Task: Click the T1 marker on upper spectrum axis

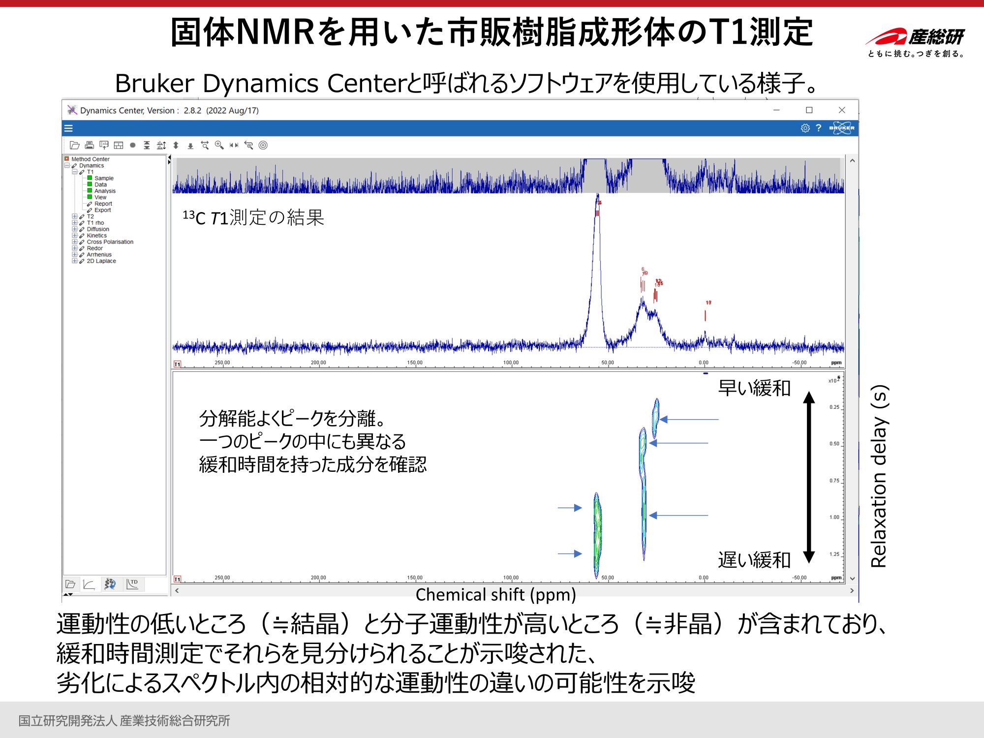Action: (178, 364)
